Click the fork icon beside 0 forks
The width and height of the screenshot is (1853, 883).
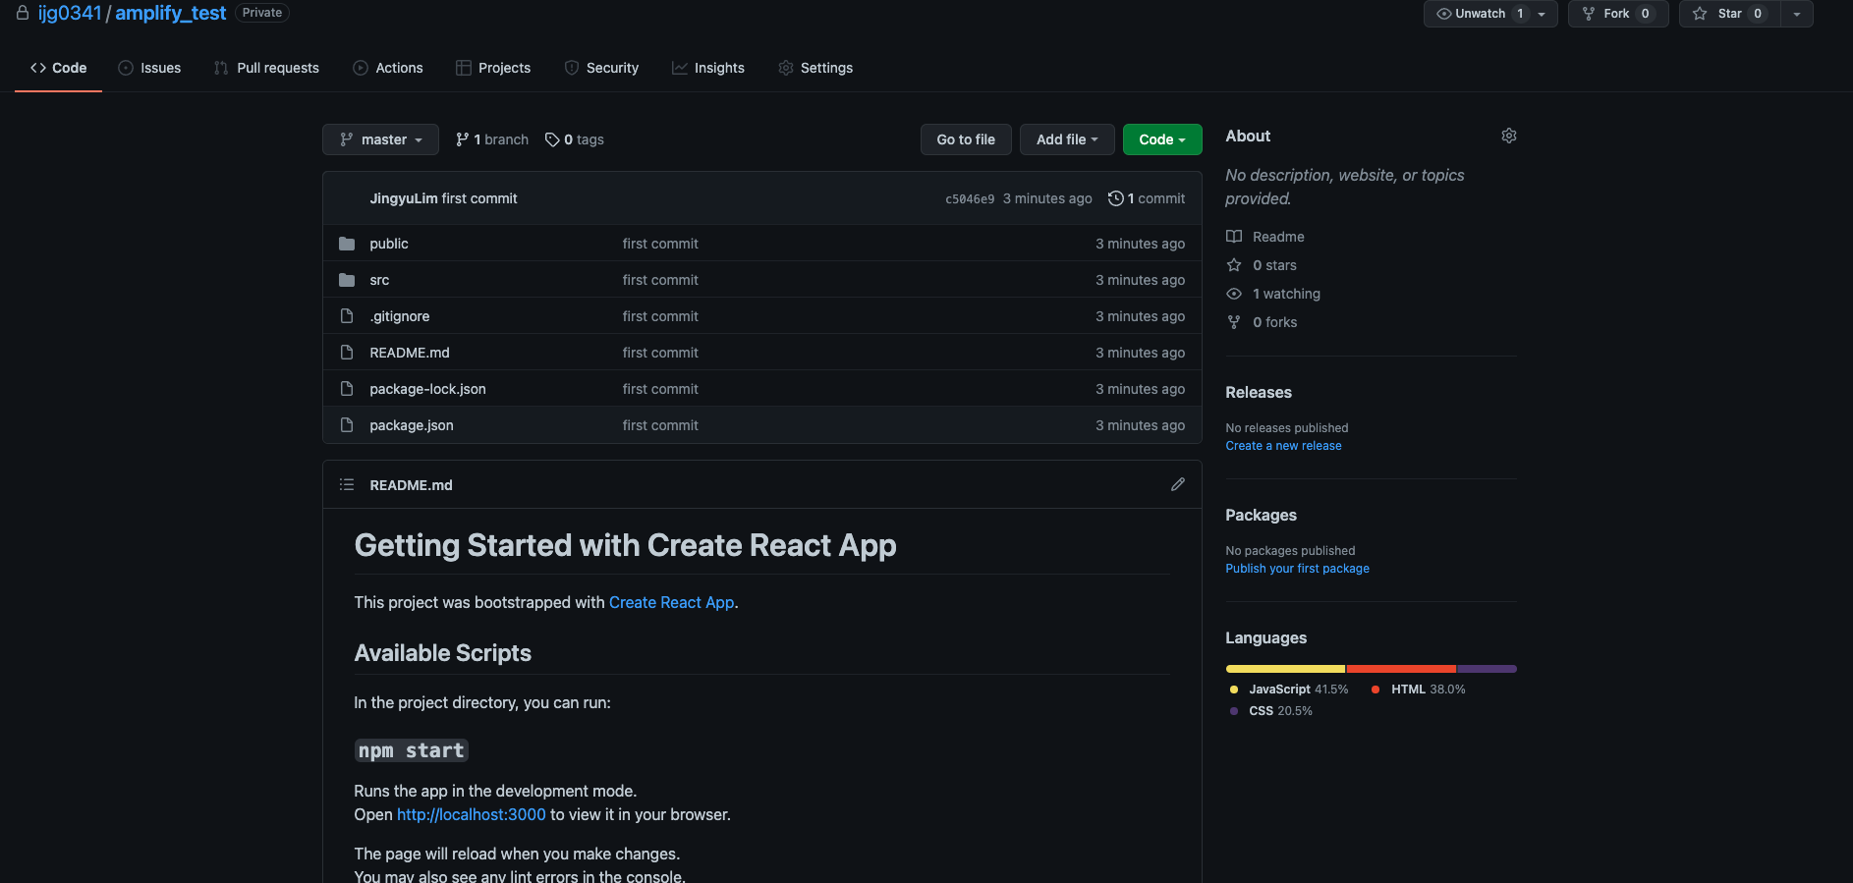click(x=1234, y=322)
